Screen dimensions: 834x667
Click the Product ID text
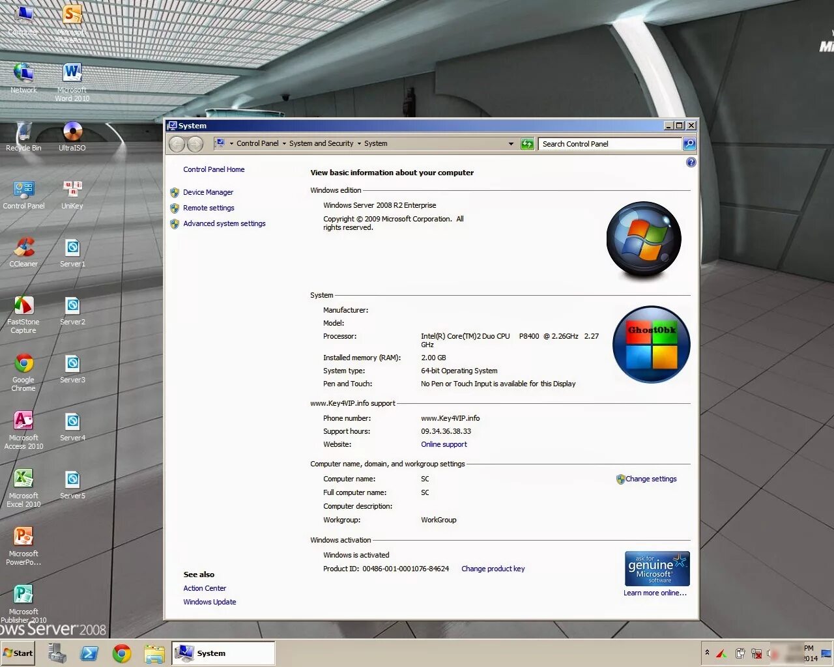(386, 569)
